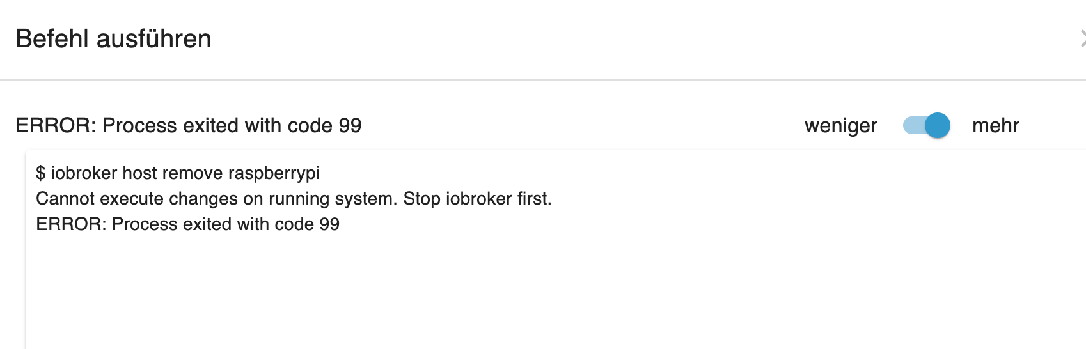Click the word 'ERROR:' in the output box
Viewport: 1086px width, 349px height.
pyautogui.click(x=71, y=224)
